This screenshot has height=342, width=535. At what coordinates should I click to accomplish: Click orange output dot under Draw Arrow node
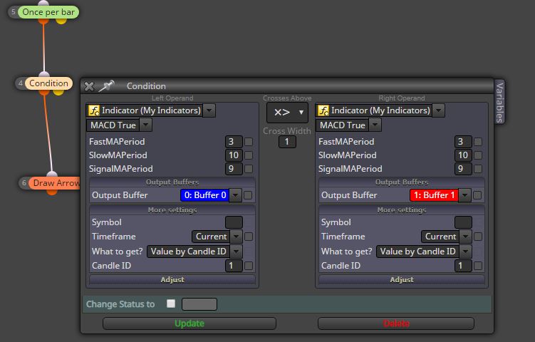point(52,192)
